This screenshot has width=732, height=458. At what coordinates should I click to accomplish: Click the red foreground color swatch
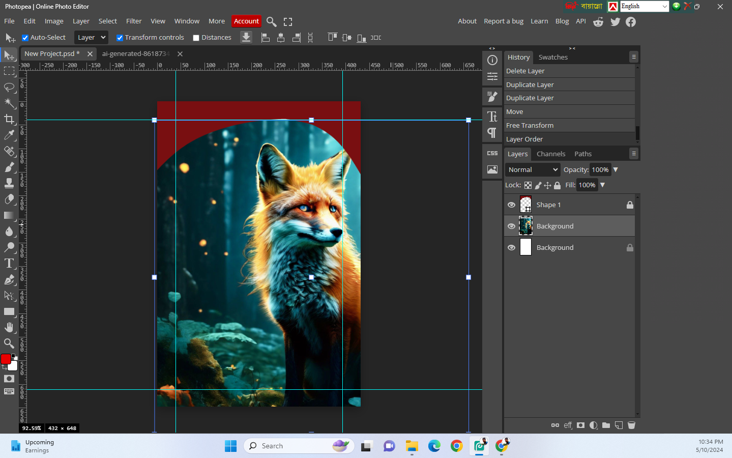click(6, 359)
